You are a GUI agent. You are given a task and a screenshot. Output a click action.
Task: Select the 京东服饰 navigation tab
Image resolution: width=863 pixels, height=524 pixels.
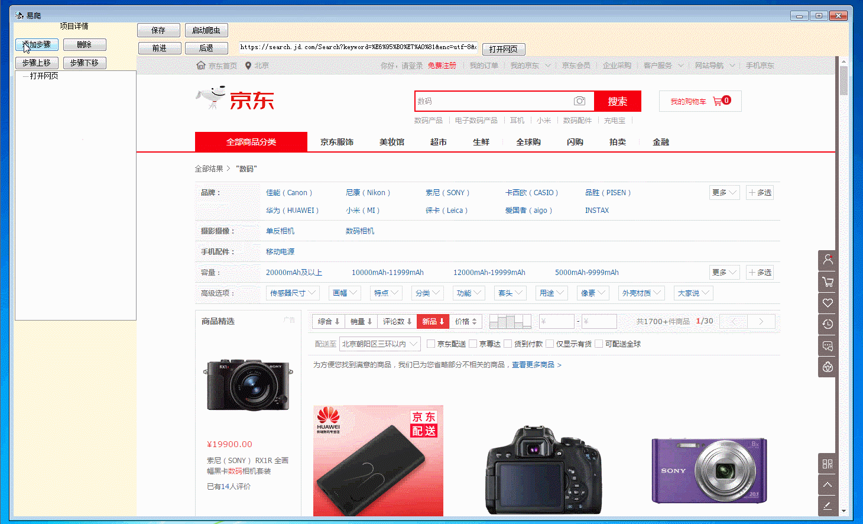[337, 142]
